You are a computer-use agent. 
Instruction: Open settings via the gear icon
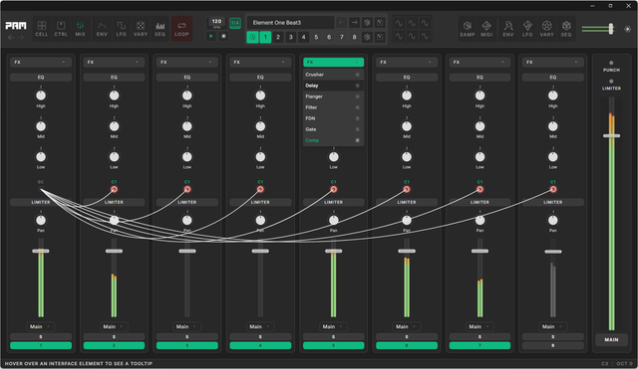tap(627, 29)
